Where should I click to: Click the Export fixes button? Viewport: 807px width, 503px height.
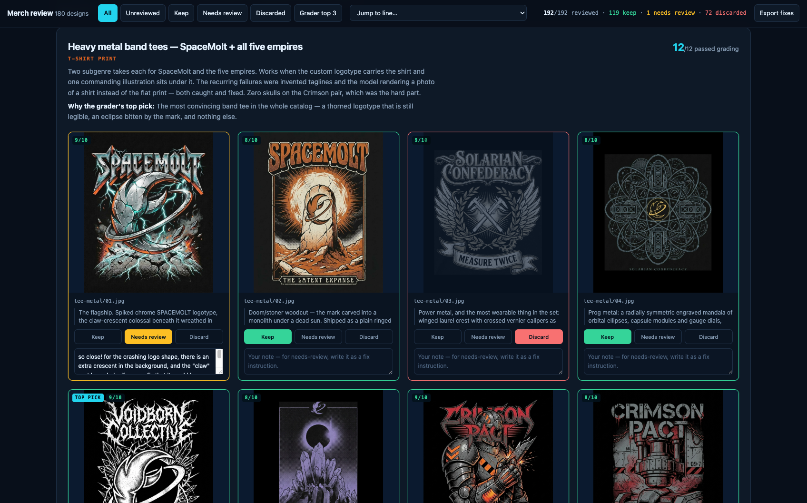[x=777, y=13]
